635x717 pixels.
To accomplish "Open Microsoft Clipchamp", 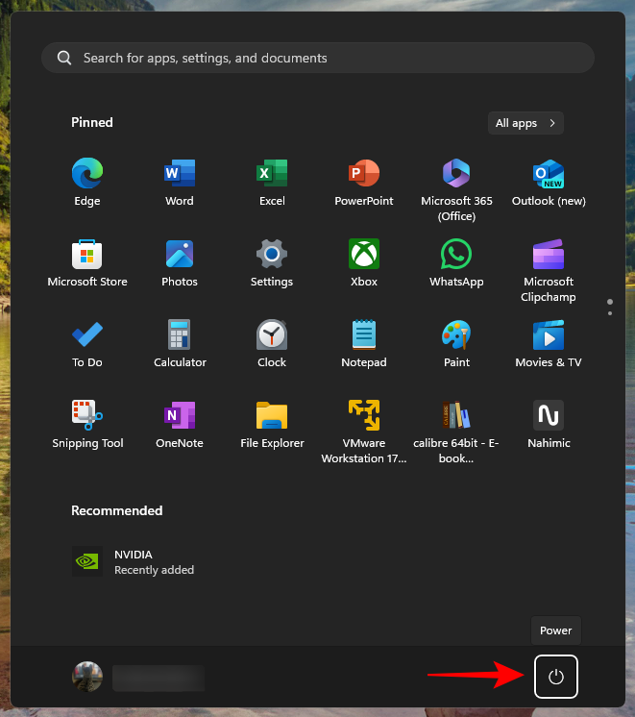I will click(x=549, y=256).
